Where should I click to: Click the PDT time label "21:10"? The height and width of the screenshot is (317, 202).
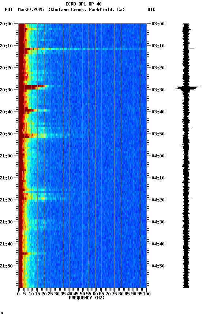click(x=6, y=178)
